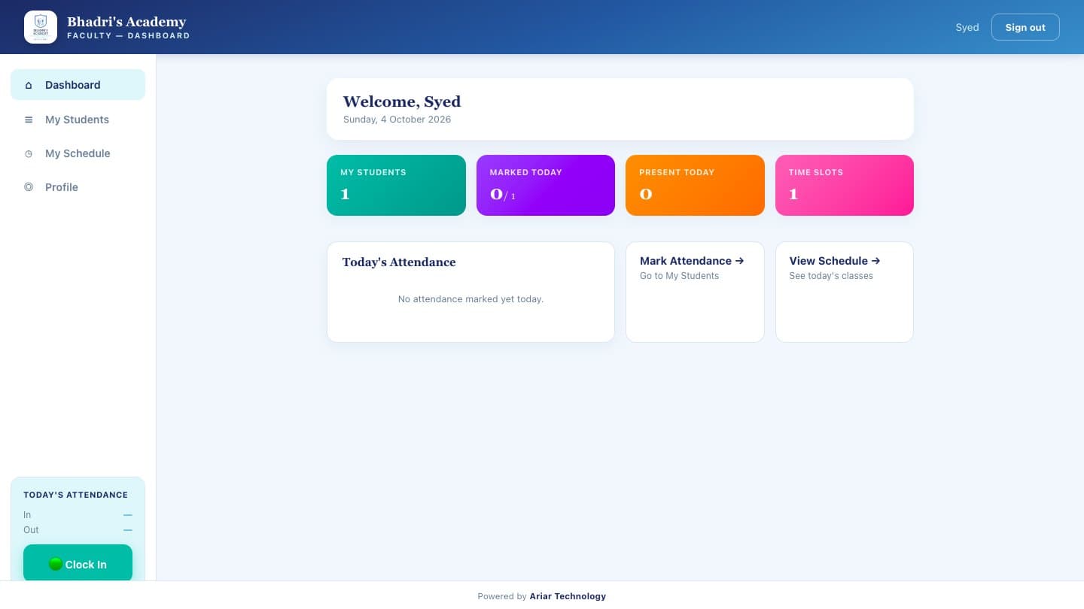Click the Marked Today stat card

(x=546, y=185)
